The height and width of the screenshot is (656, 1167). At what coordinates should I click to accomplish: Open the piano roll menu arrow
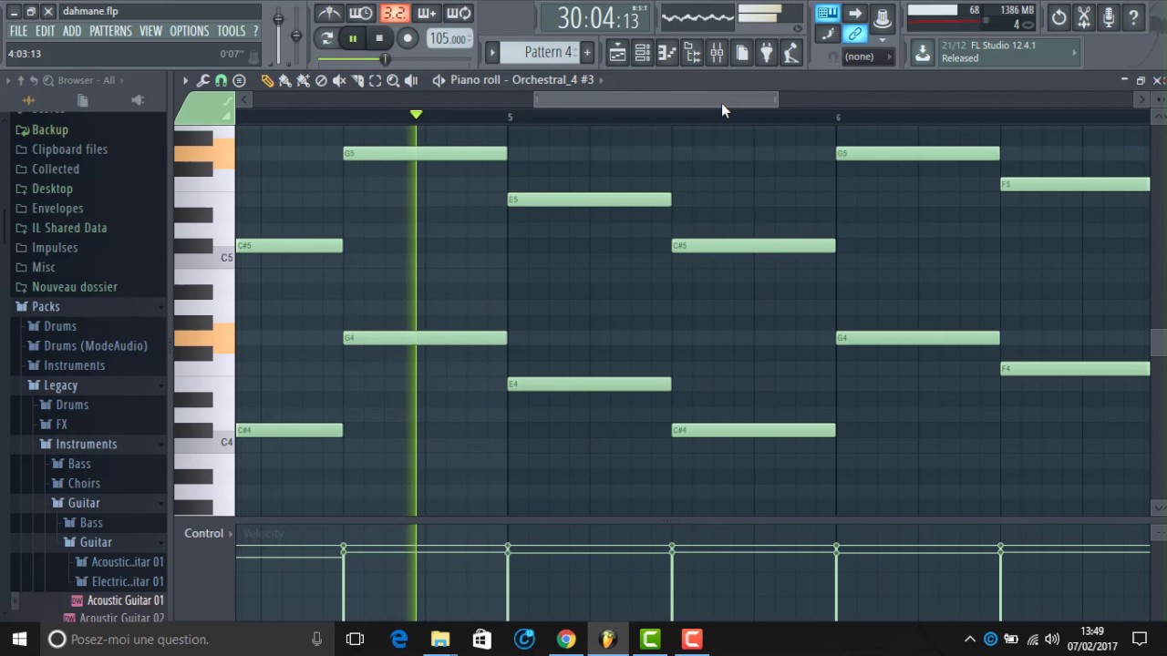(185, 80)
